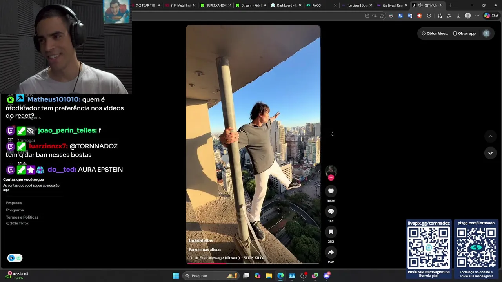
Task: Mute the TikTok tab via speaker icon
Action: (x=420, y=5)
